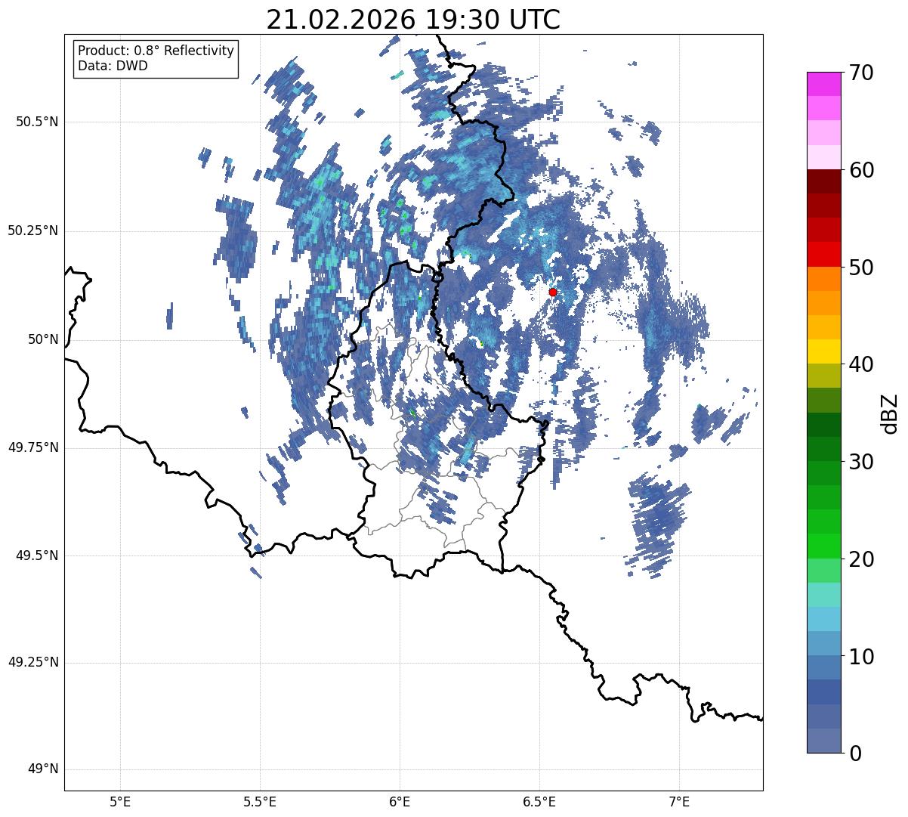The width and height of the screenshot is (908, 817).
Task: Pick the light green swatch below 20 dBZ
Action: (x=823, y=571)
